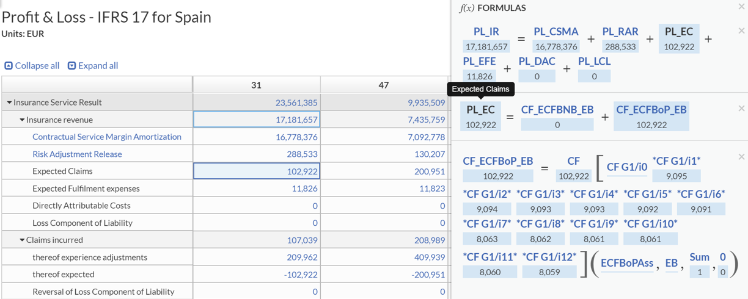This screenshot has height=299, width=748.
Task: Click the Collapse all icon
Action: (x=9, y=66)
